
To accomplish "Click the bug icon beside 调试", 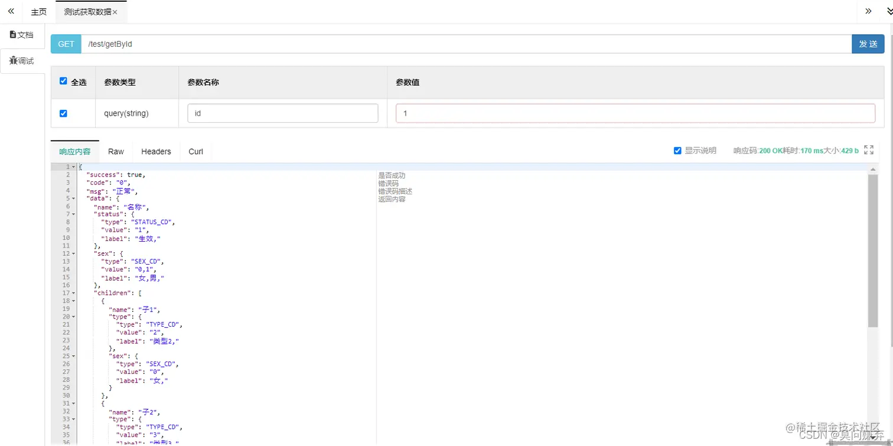I will tap(13, 61).
